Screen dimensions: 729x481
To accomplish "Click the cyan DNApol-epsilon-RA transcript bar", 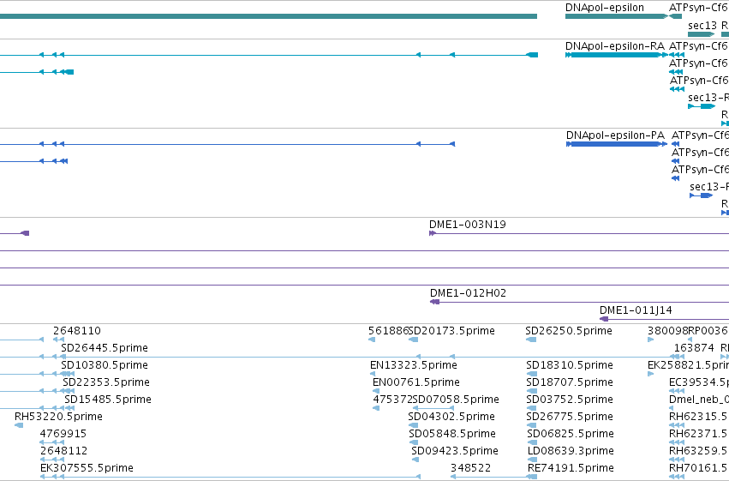I will [615, 55].
